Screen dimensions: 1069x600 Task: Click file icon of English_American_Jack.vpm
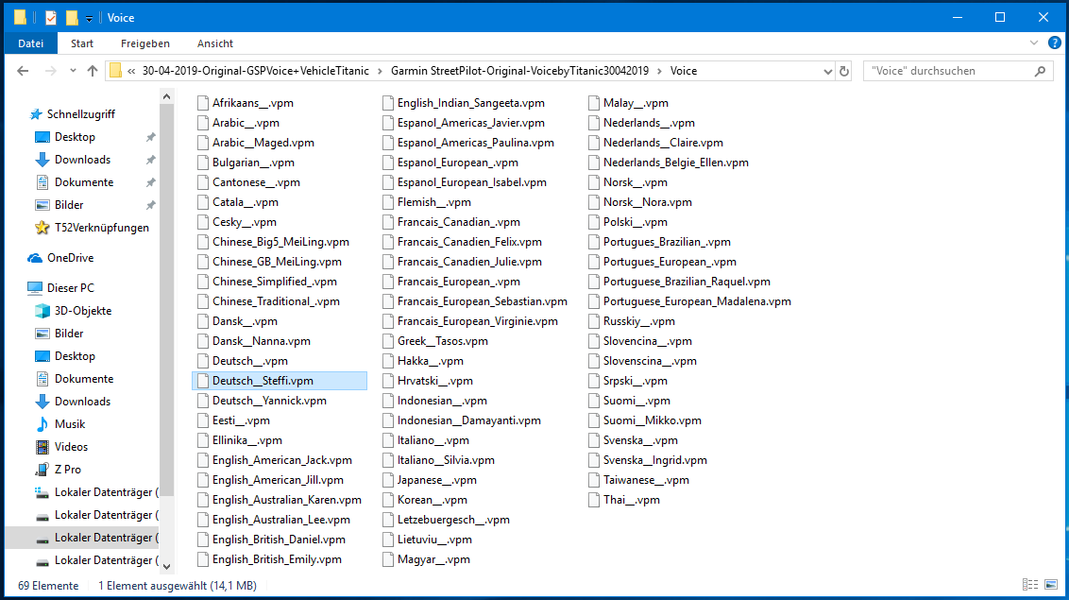click(202, 460)
